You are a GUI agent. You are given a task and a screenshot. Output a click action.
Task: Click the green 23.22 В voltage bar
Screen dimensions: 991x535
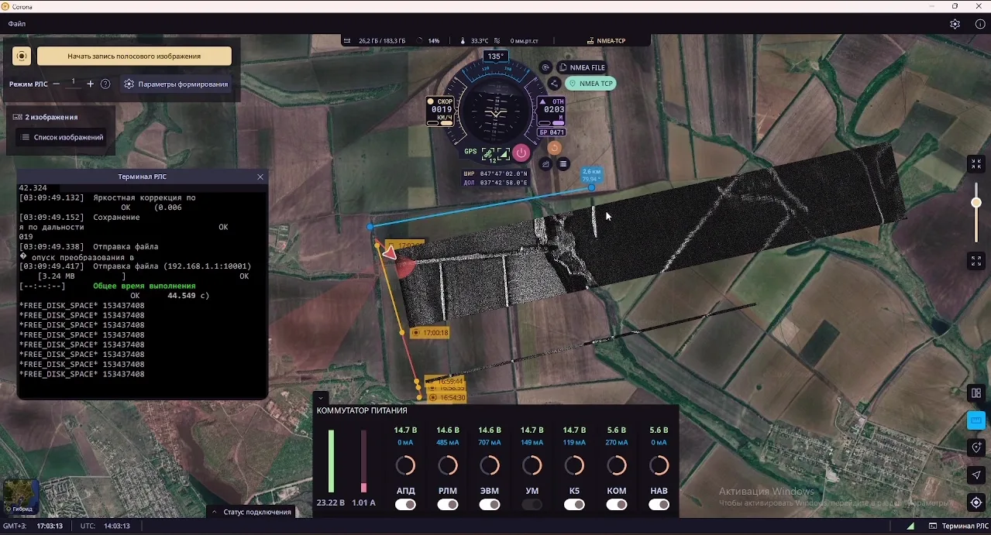tap(332, 461)
